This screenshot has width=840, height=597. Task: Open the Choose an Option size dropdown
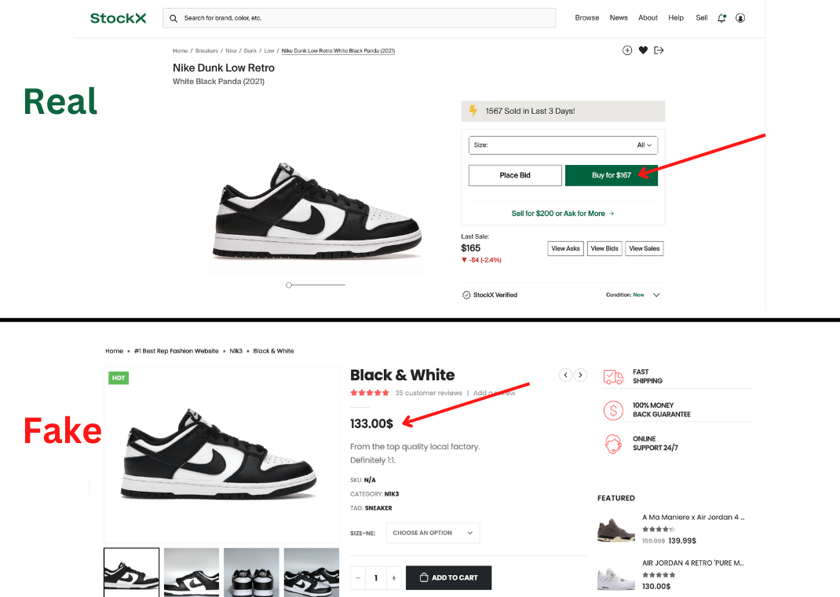433,533
